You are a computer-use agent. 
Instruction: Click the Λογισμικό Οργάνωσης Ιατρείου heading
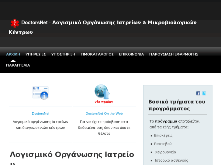point(72,157)
